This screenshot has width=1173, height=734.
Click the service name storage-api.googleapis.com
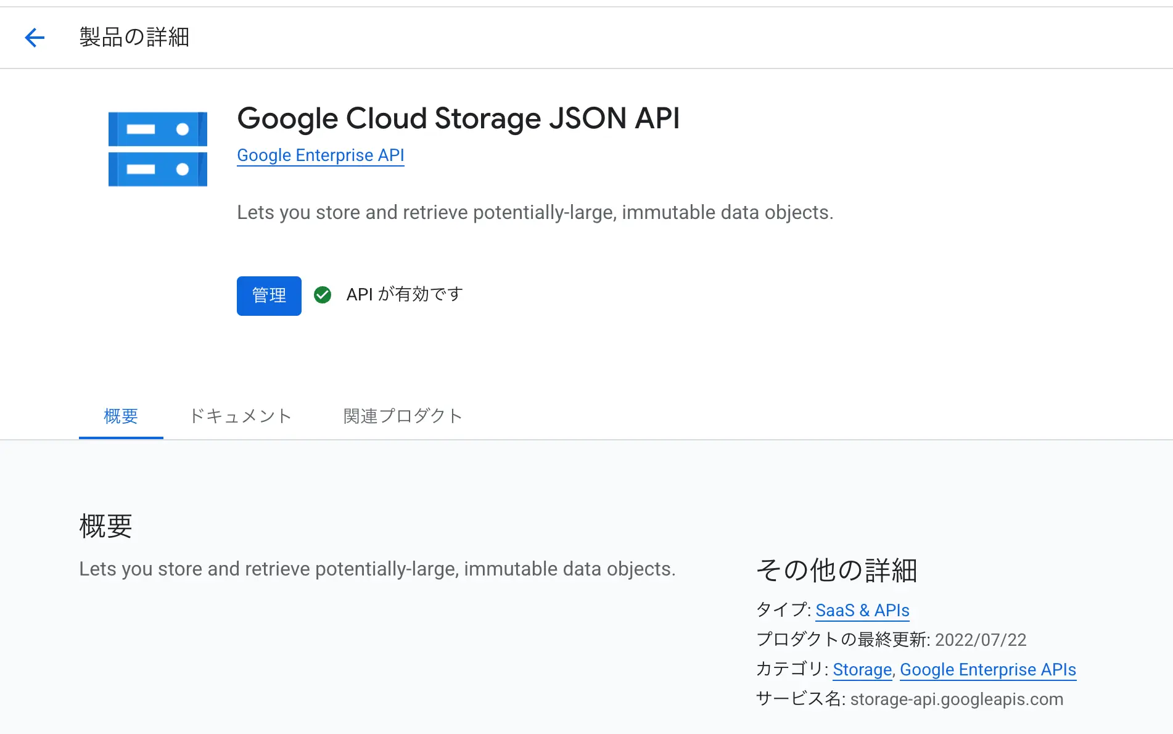(x=957, y=699)
